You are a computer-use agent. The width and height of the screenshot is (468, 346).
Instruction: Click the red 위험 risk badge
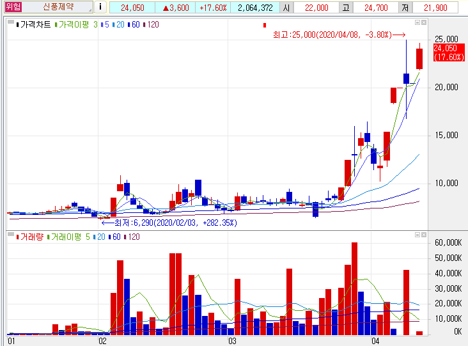13,6
